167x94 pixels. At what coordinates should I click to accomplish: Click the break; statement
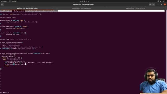coord(7,66)
